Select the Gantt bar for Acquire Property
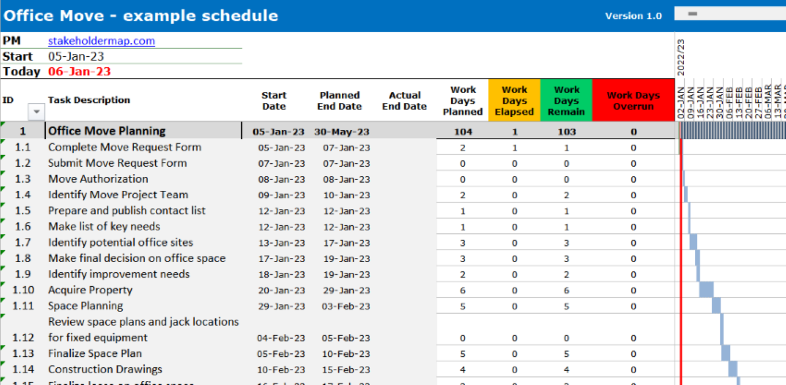The image size is (786, 385). (x=706, y=290)
